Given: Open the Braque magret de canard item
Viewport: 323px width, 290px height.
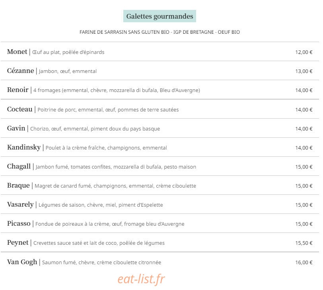Looking at the screenshot, I should pos(160,185).
